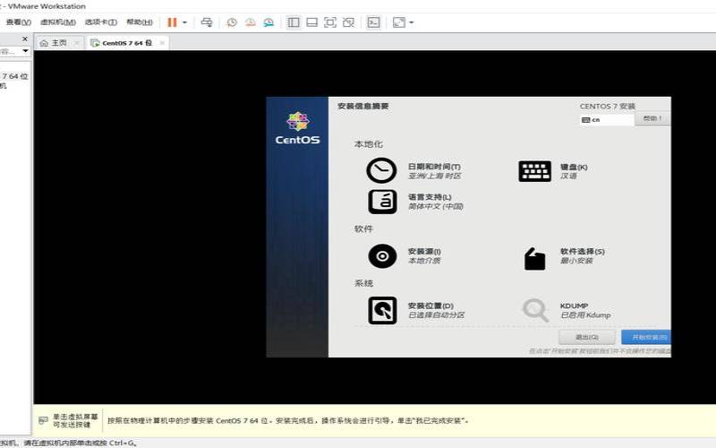The height and width of the screenshot is (448, 716).
Task: Click the 已选择自动分区 status text
Action: click(x=436, y=315)
